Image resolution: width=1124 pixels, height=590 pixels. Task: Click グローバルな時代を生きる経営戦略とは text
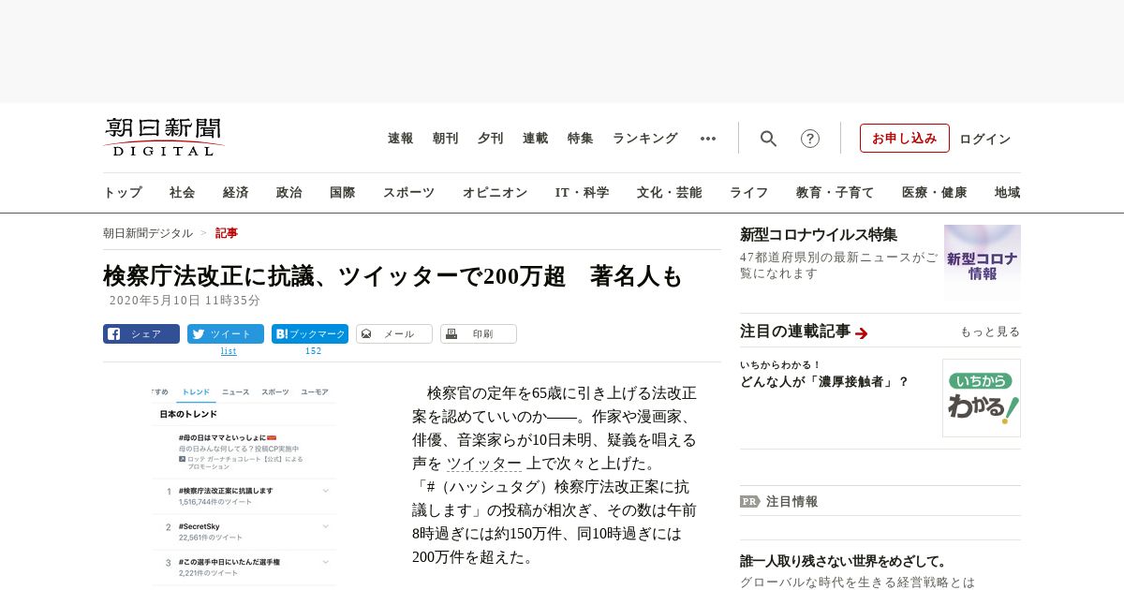pyautogui.click(x=857, y=583)
